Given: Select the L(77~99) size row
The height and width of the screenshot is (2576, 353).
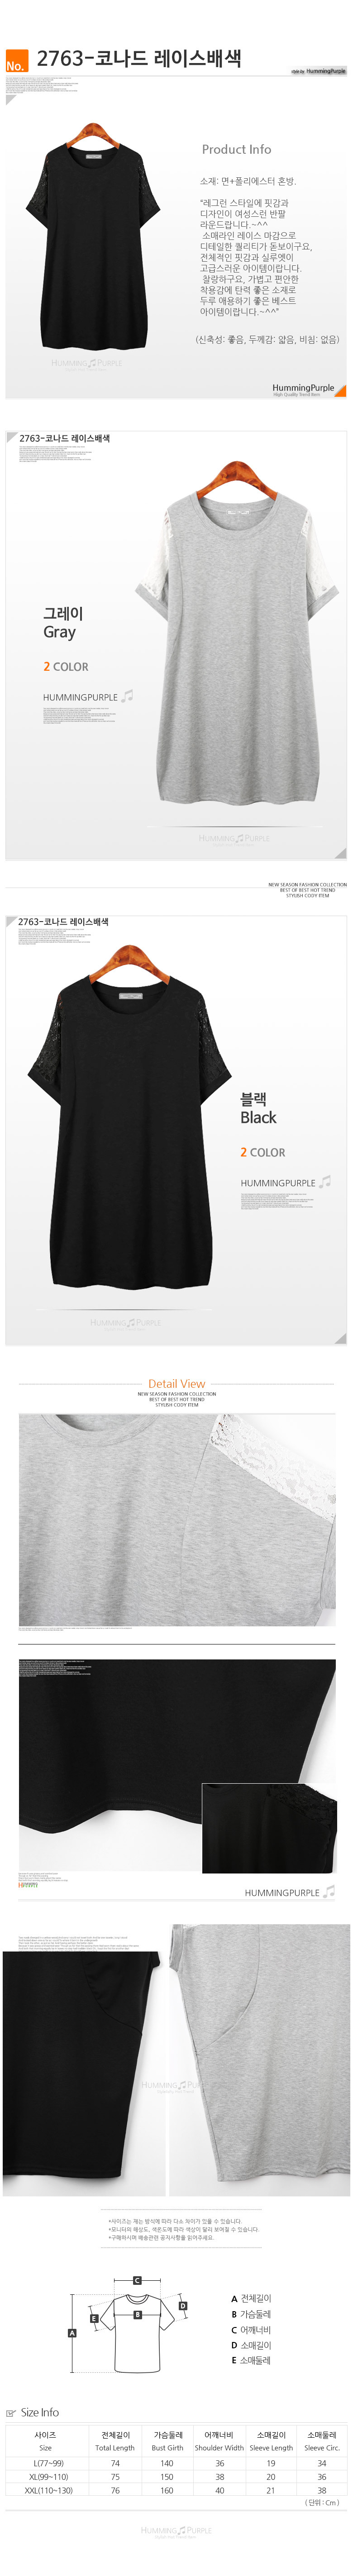Looking at the screenshot, I should [176, 2463].
